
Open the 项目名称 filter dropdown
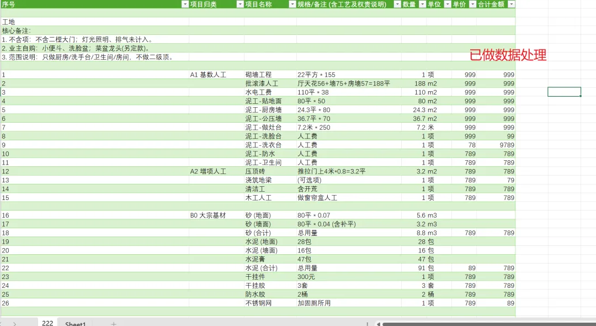point(292,4)
